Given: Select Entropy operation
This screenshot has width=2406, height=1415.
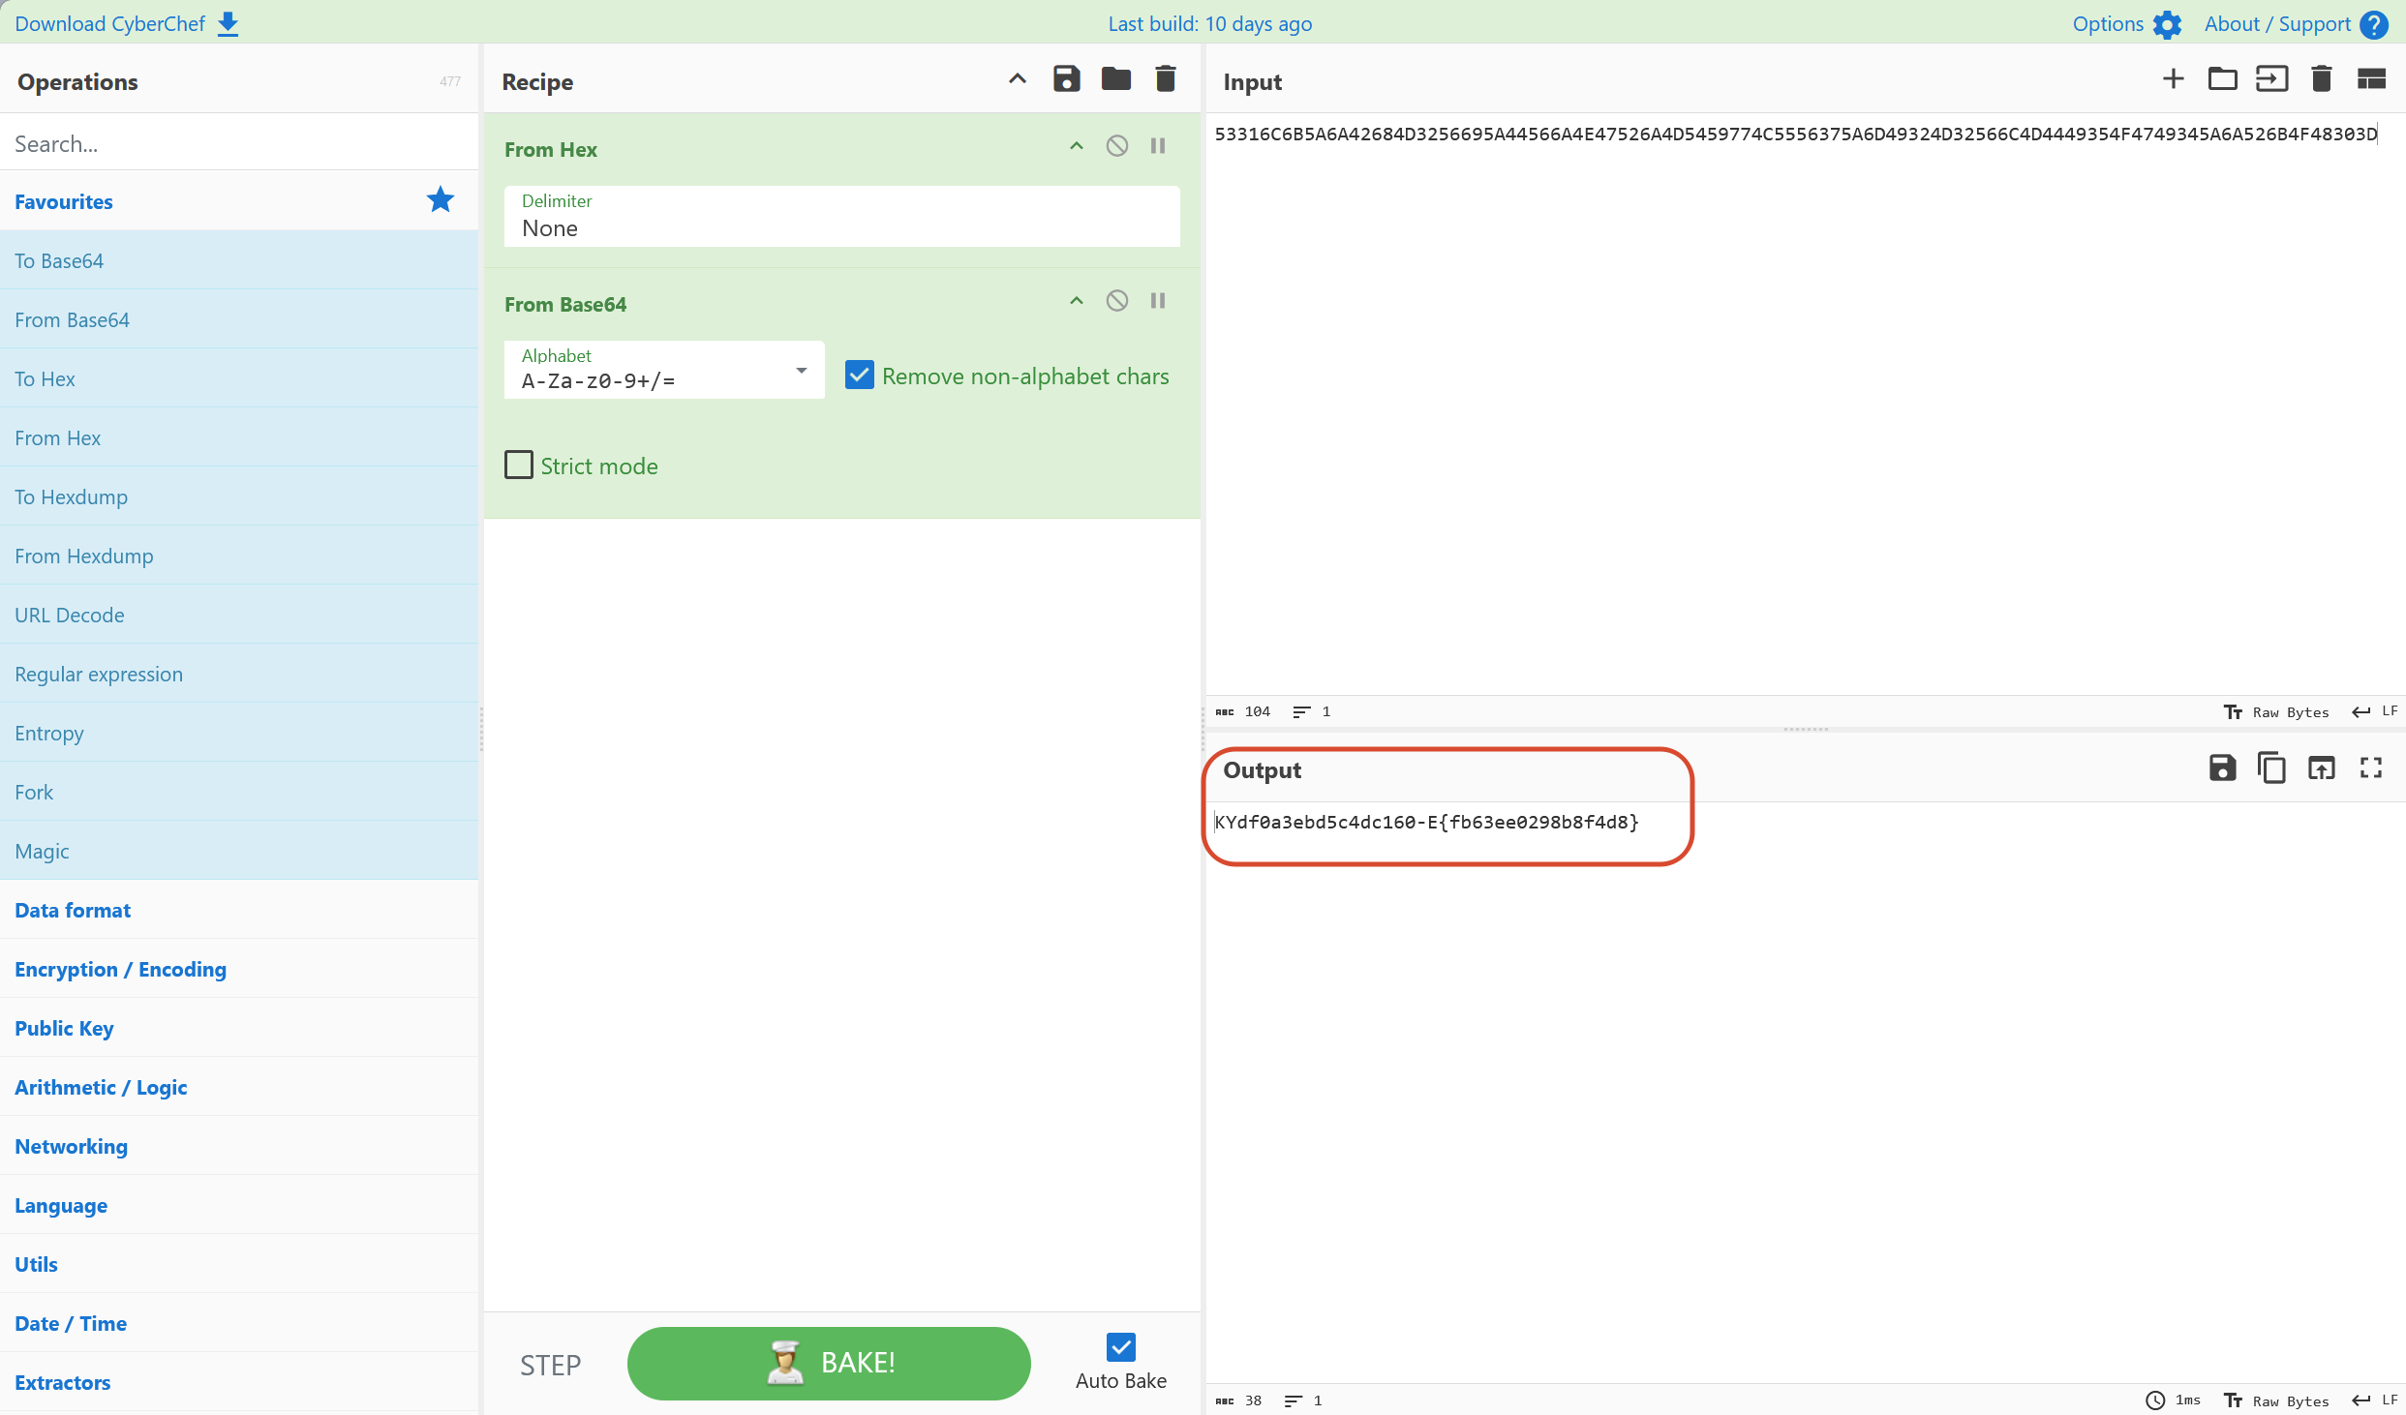Looking at the screenshot, I should [x=239, y=733].
